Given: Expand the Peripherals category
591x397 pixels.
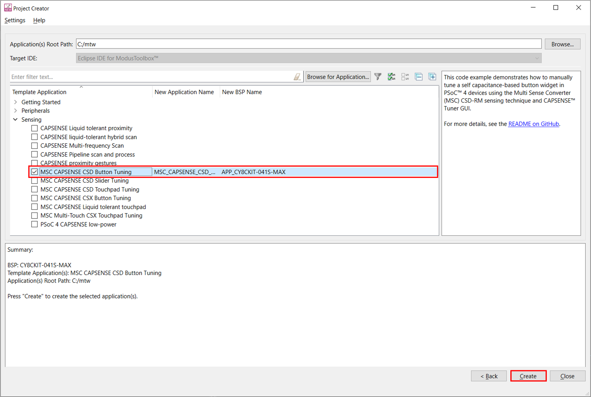Looking at the screenshot, I should point(16,111).
